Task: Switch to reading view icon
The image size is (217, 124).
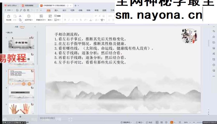Action: [x=166, y=122]
